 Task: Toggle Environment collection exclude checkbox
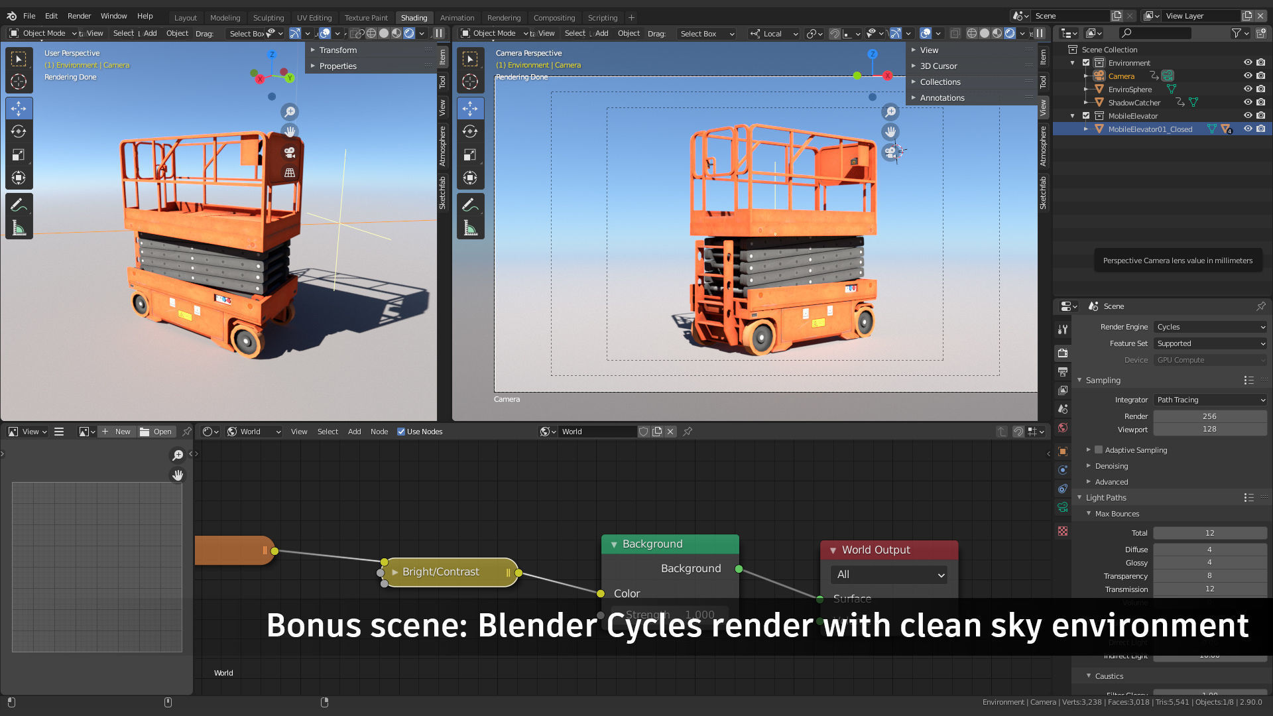pos(1086,63)
